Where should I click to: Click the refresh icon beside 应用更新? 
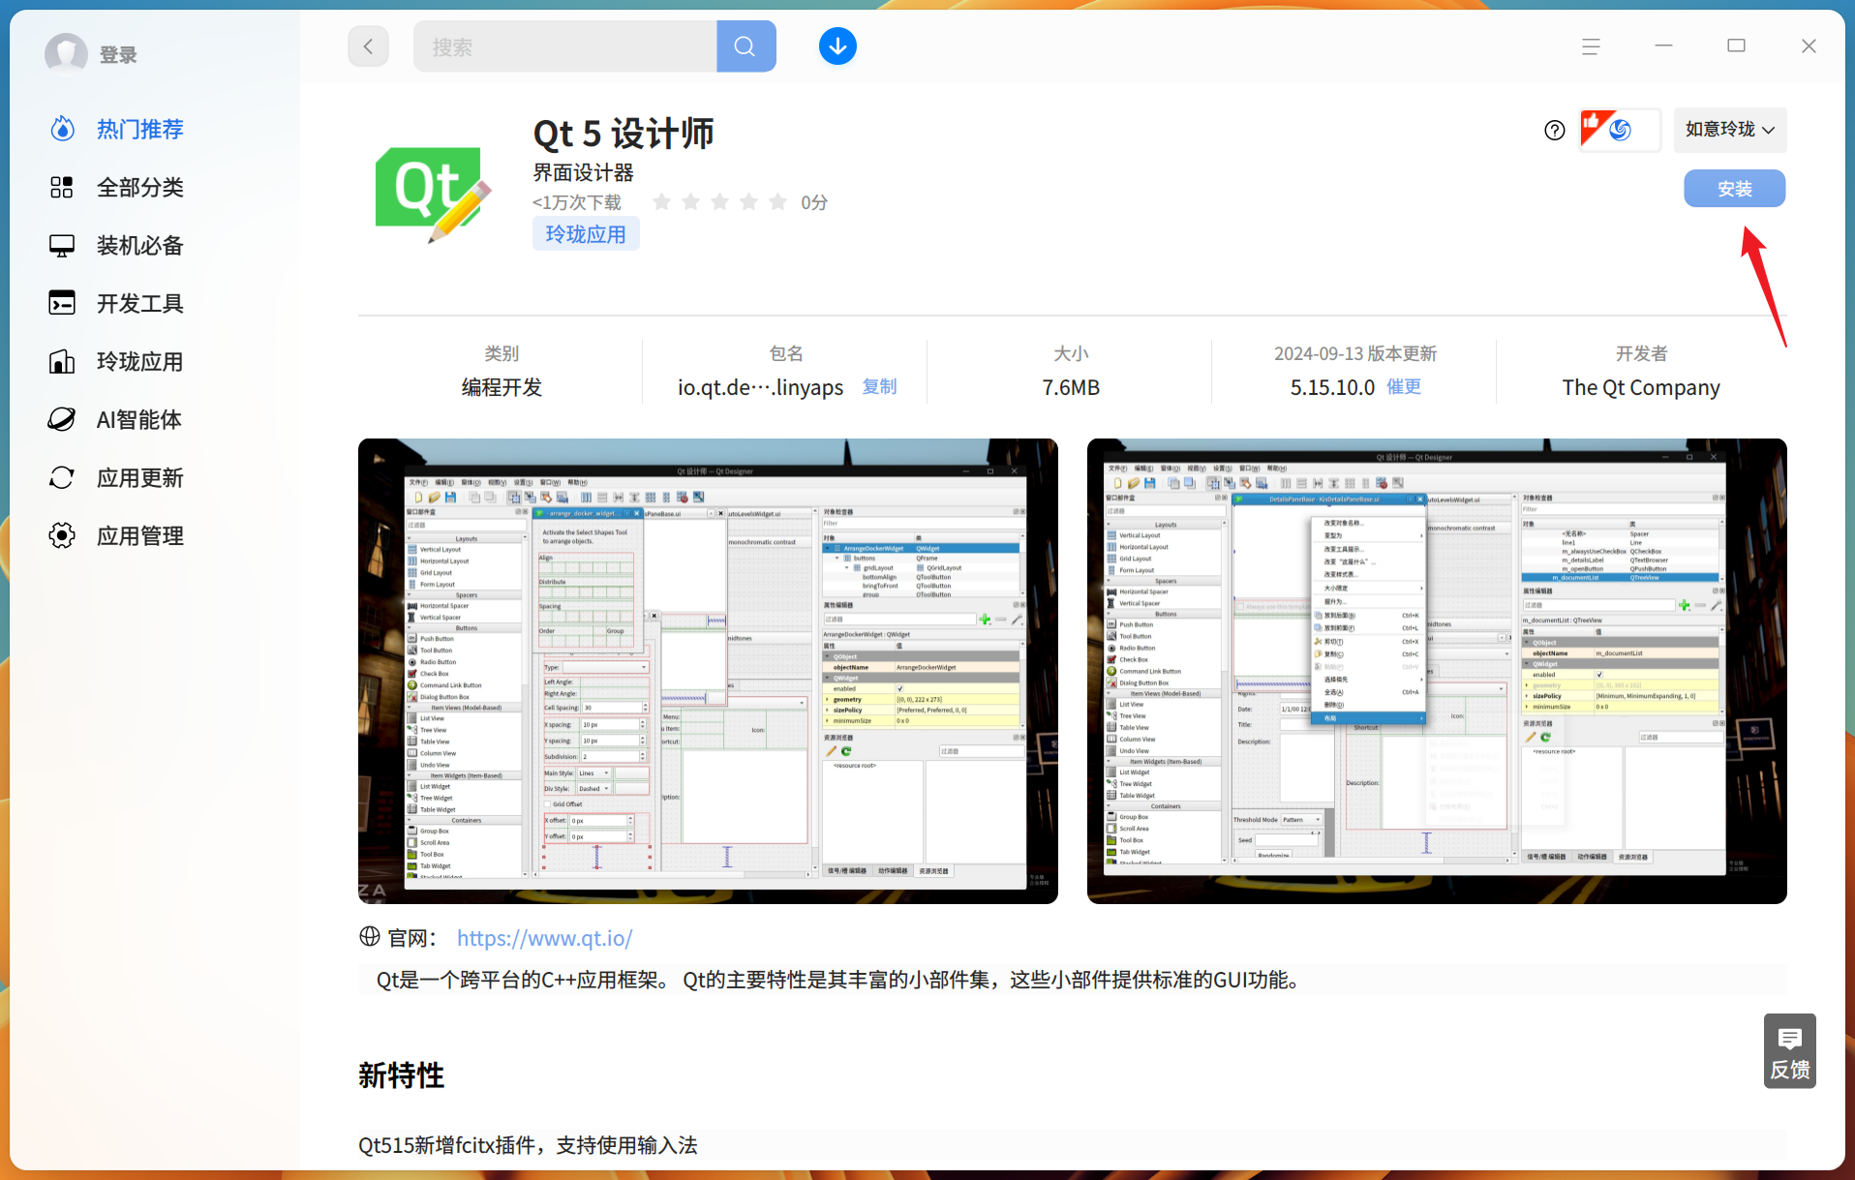coord(62,477)
